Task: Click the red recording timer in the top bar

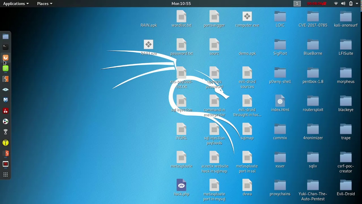Action: [317, 4]
